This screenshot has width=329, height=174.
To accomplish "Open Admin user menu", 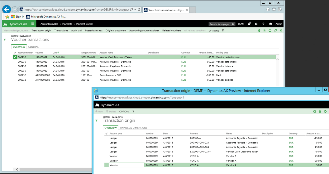I will point(279,24).
